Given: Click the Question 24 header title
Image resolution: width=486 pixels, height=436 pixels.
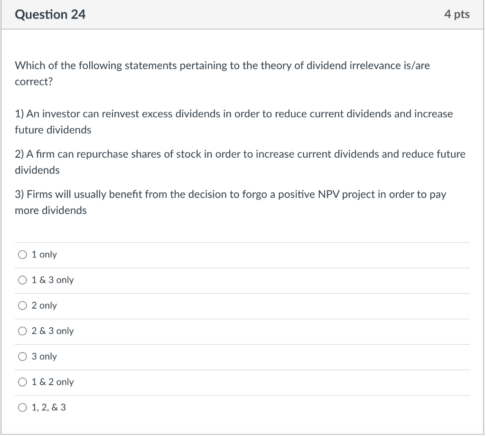Looking at the screenshot, I should point(50,15).
